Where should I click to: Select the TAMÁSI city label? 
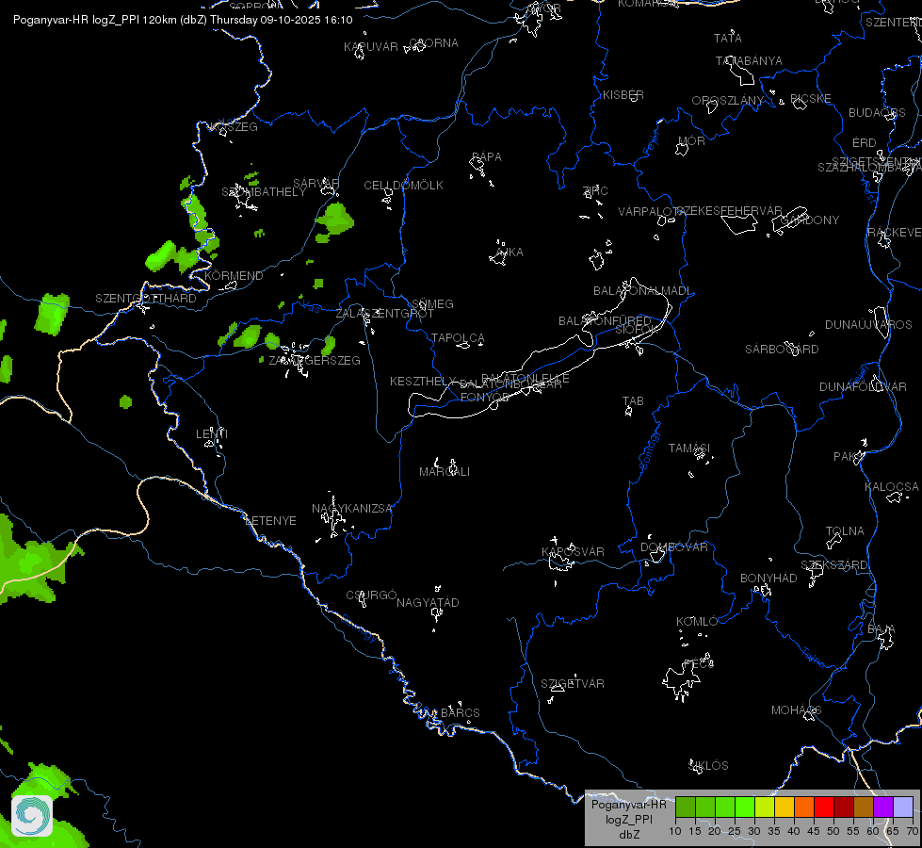click(x=689, y=448)
